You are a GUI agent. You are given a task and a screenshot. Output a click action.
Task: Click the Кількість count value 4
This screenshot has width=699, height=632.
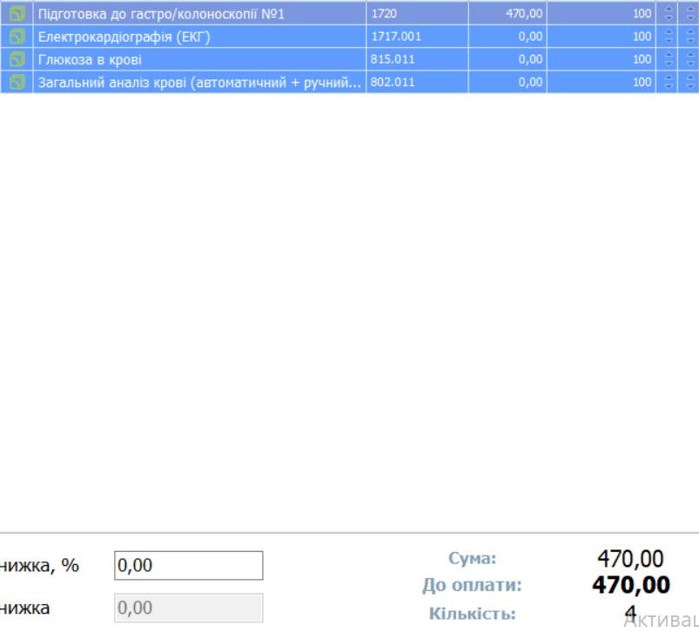pos(630,613)
